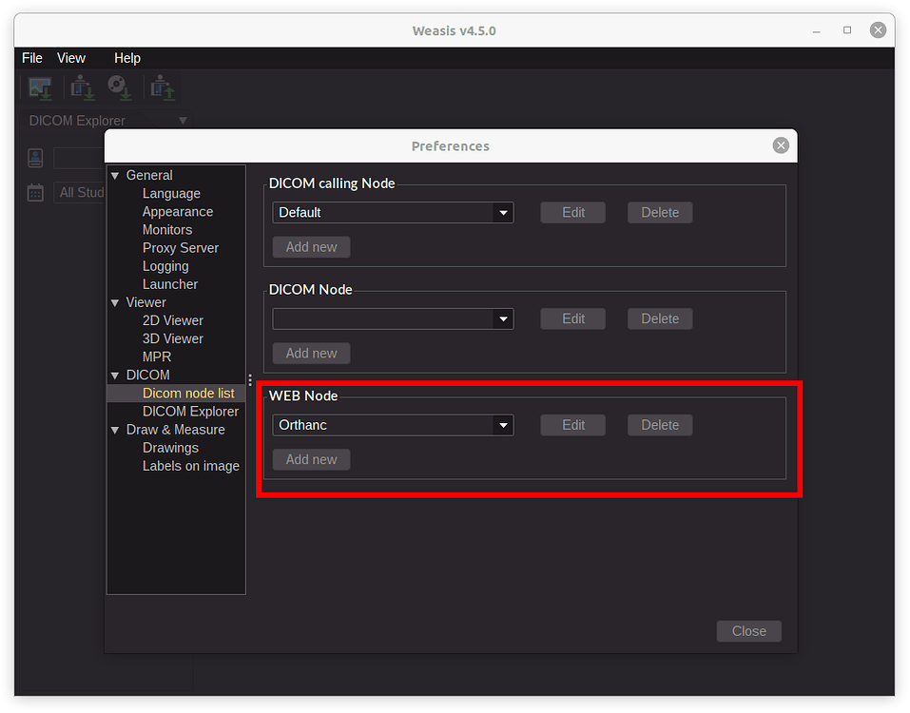Open the DICOM calling Node dropdown showing Default
Screen dimensions: 910x713
click(393, 212)
